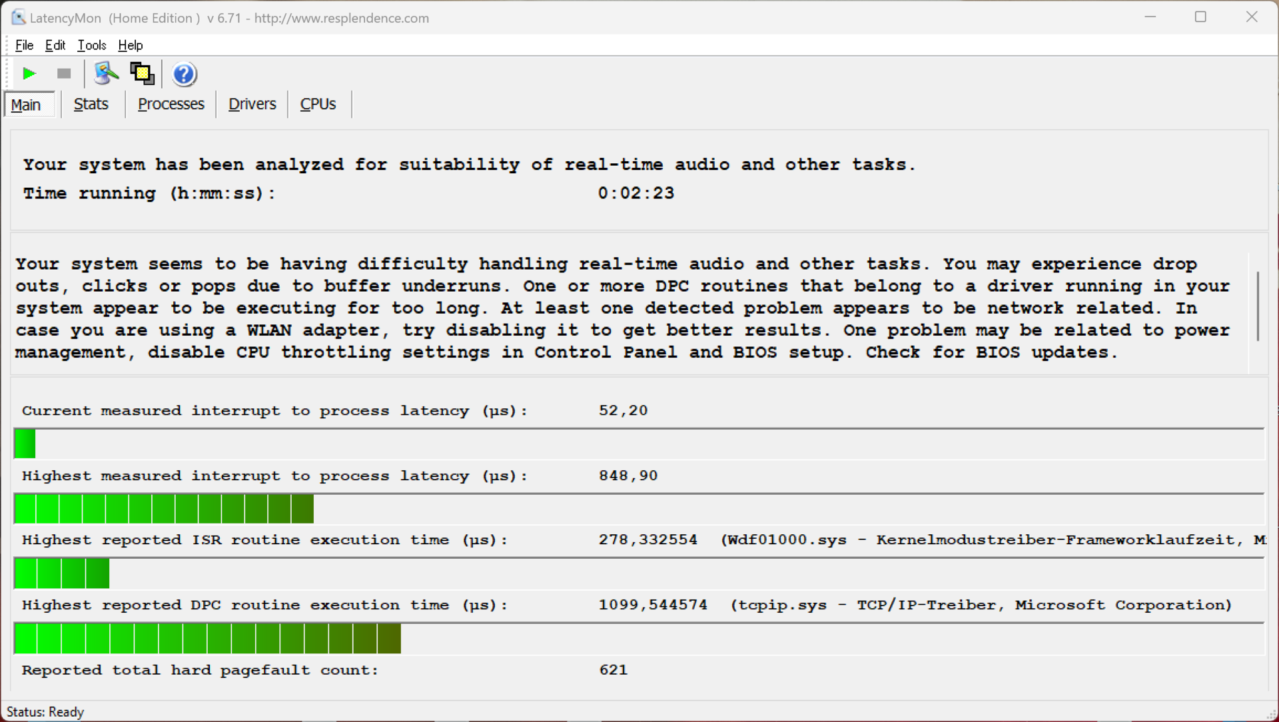Maximize the LatencyMon window
The image size is (1279, 722).
1200,17
